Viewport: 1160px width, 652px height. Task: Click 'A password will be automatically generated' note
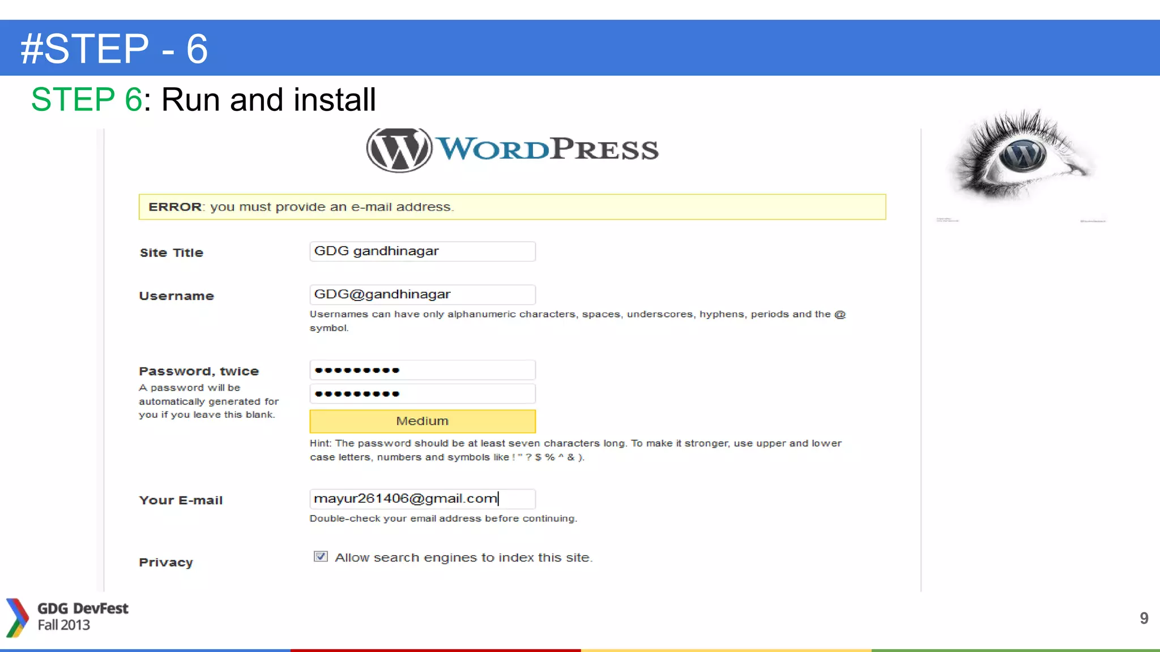[x=209, y=401]
